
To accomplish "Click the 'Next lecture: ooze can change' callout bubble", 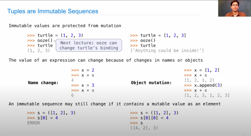I will coord(89,45).
